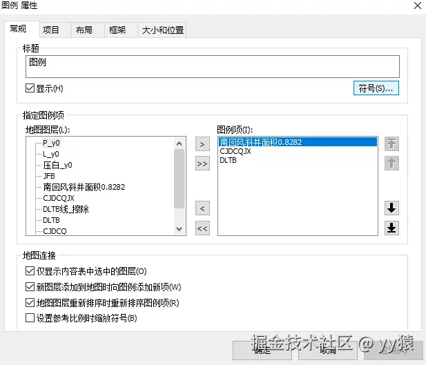Remove all items with << button

tap(202, 228)
